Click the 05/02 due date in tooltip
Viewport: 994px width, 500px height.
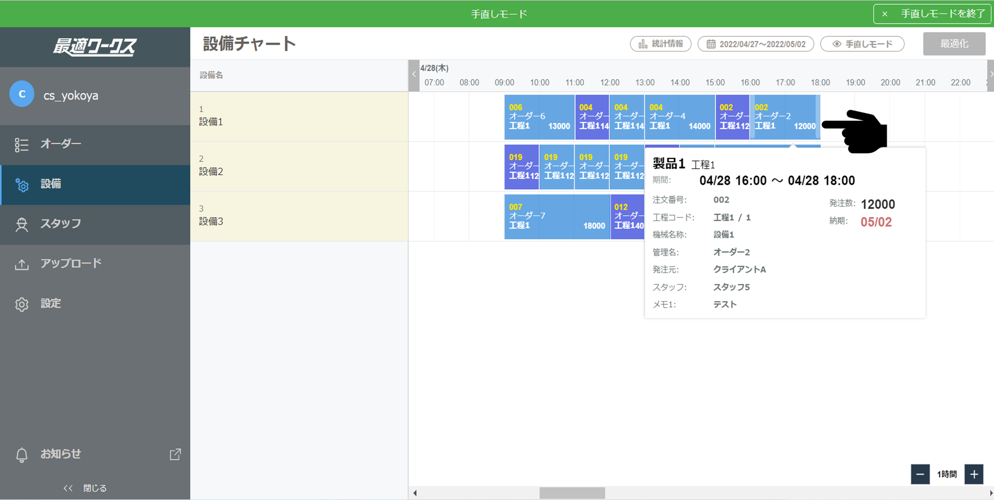[876, 222]
